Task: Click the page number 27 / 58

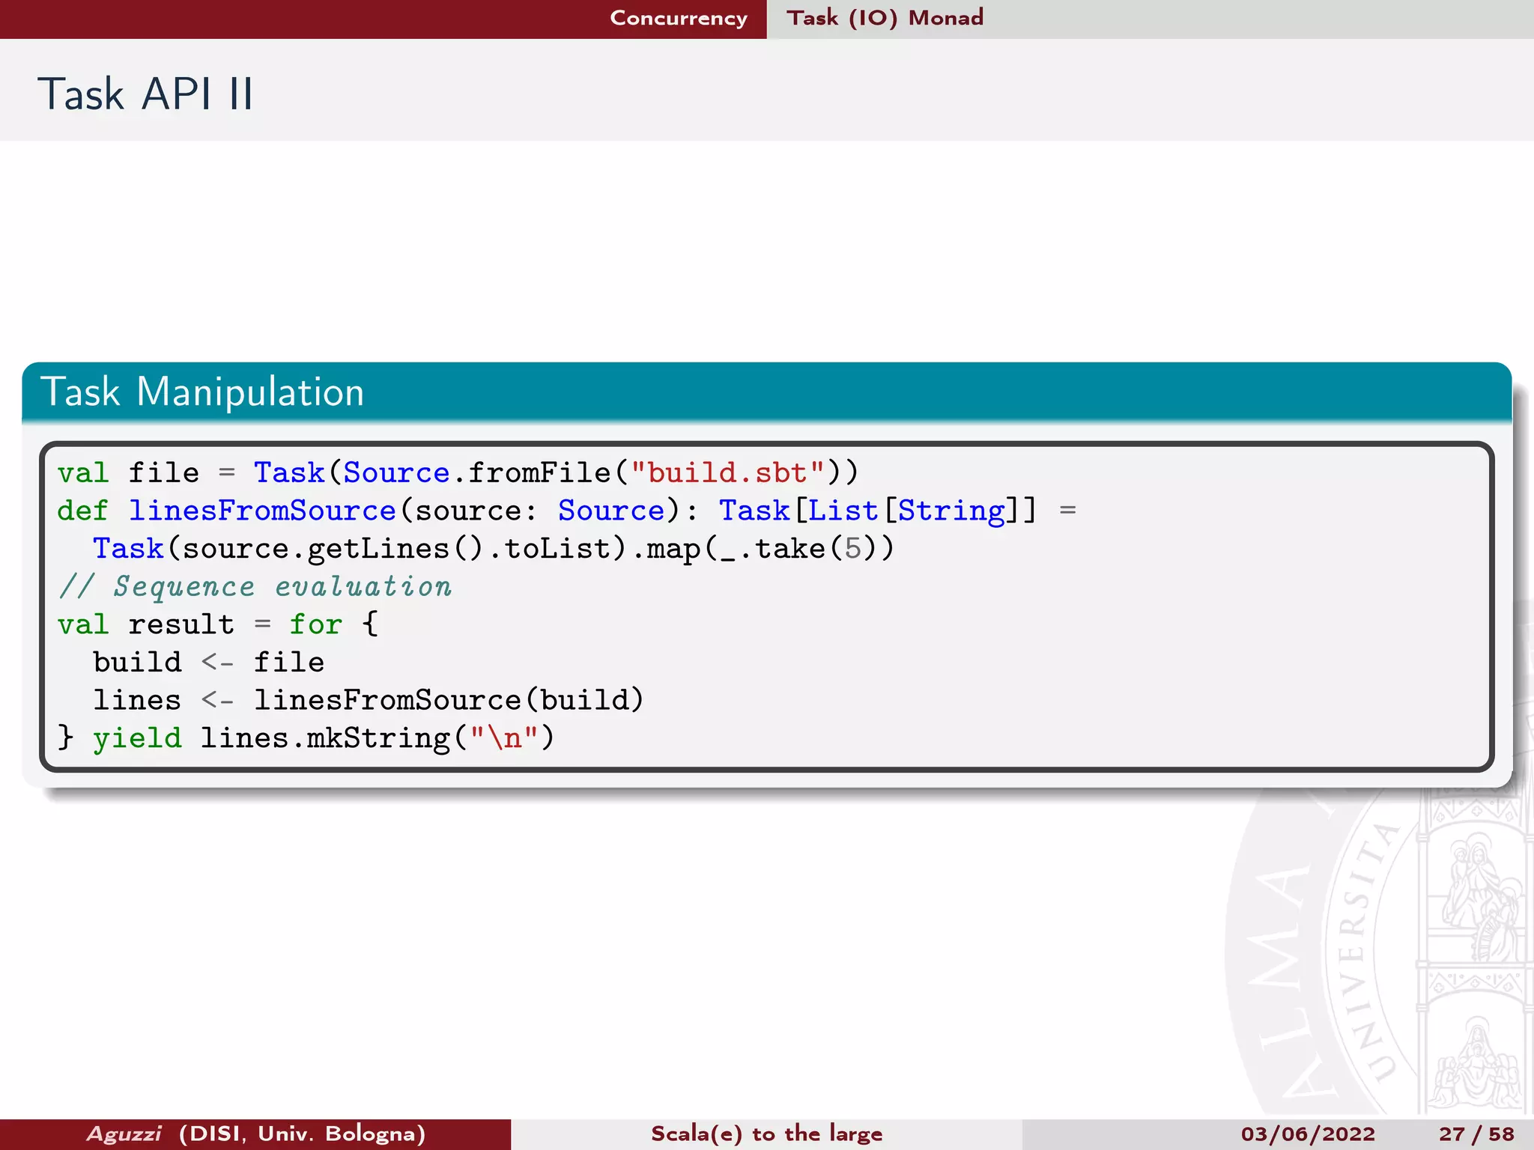Action: [1476, 1134]
